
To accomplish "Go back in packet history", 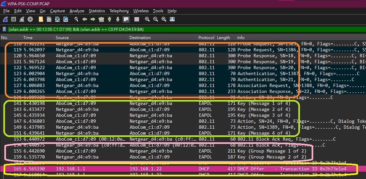I will pos(85,19).
